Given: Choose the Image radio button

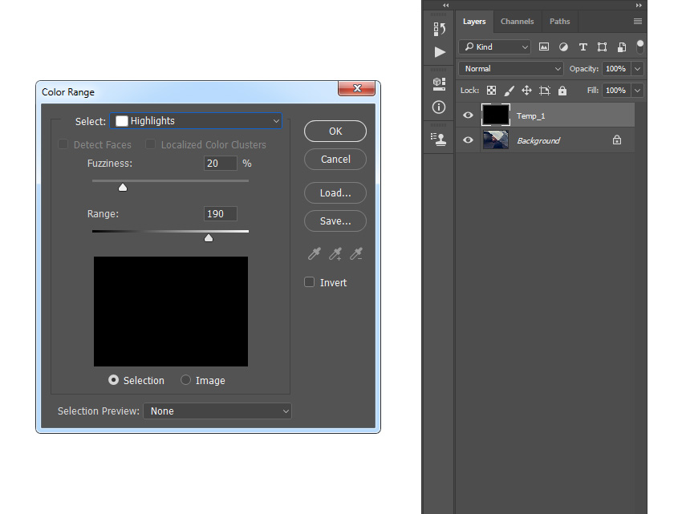Looking at the screenshot, I should point(185,380).
